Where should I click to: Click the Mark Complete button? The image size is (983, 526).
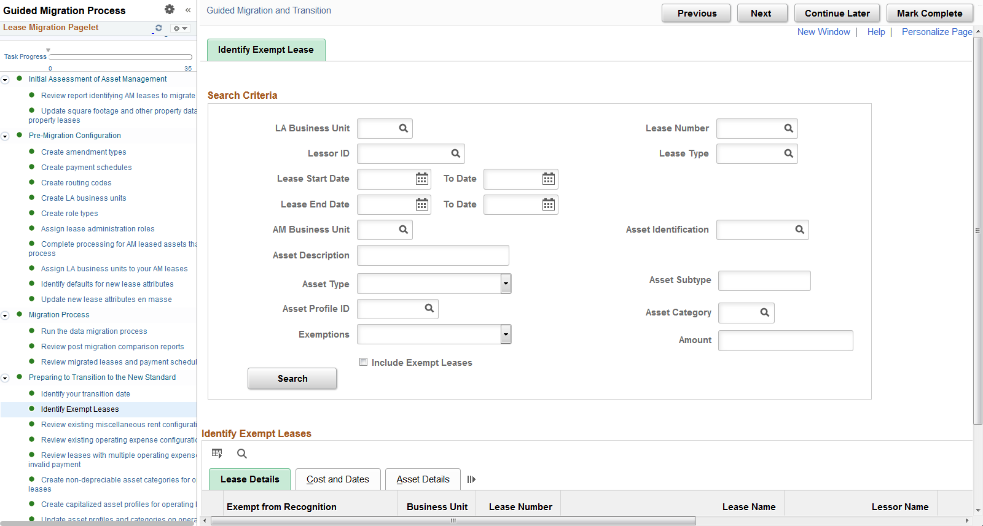click(930, 14)
